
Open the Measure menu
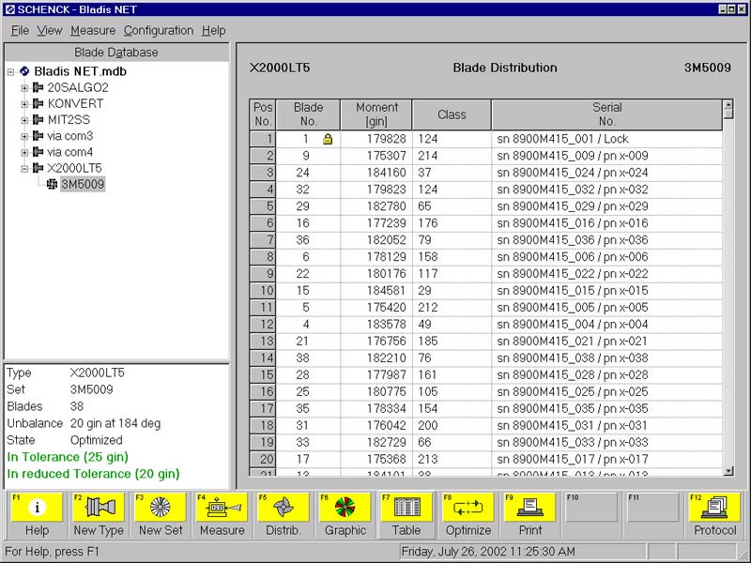click(93, 30)
